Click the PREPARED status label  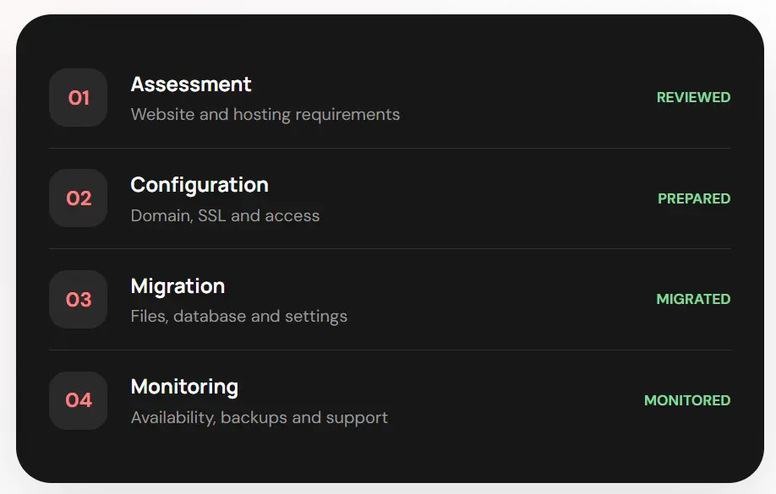(694, 198)
